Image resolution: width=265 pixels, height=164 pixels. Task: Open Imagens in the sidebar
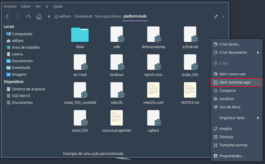16,75
